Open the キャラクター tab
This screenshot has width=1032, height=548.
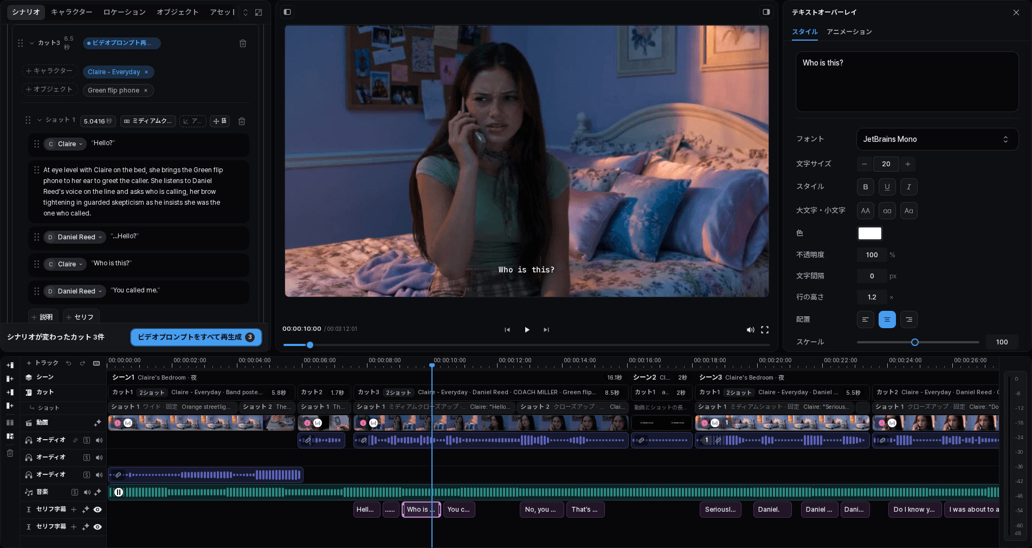(72, 12)
